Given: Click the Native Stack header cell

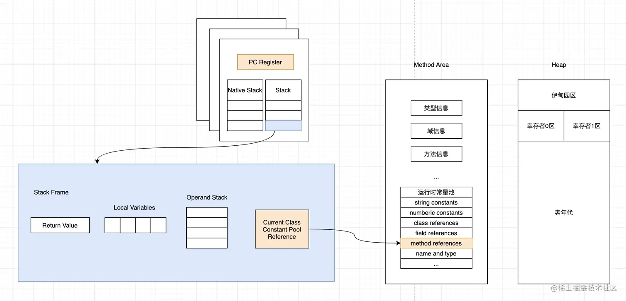Looking at the screenshot, I should coord(245,90).
